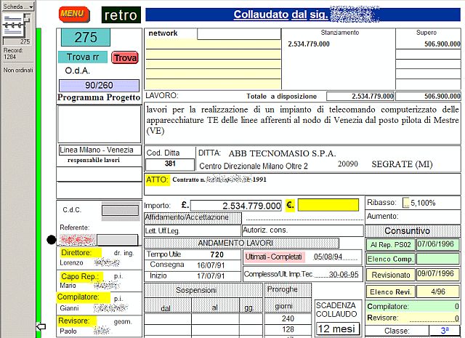This screenshot has width=465, height=338.
Task: Open the Scheda dropdown selector
Action: (17, 7)
